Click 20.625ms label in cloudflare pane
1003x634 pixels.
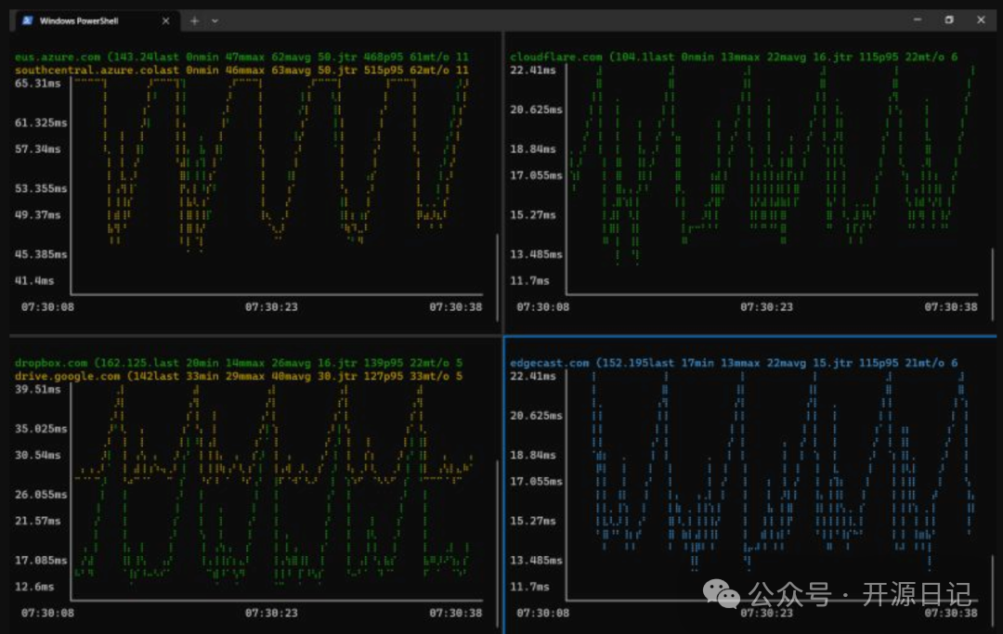pyautogui.click(x=536, y=110)
